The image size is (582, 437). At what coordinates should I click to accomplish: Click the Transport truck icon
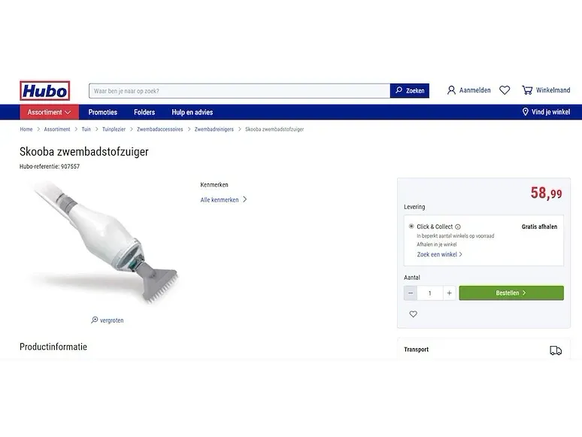(x=556, y=350)
